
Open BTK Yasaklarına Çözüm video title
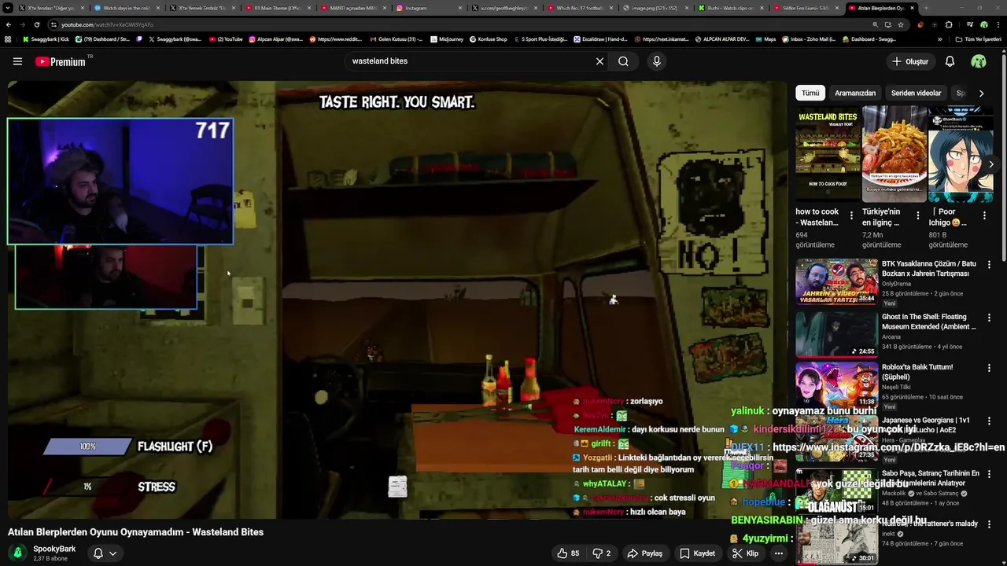tap(929, 269)
